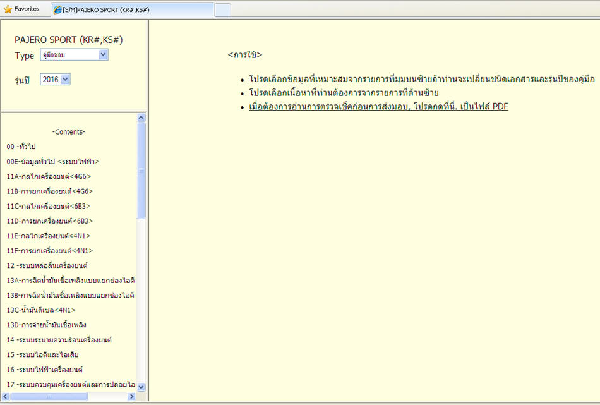The image size is (600, 405).
Task: Open the pre-delivery inspection PDF link
Action: 378,106
